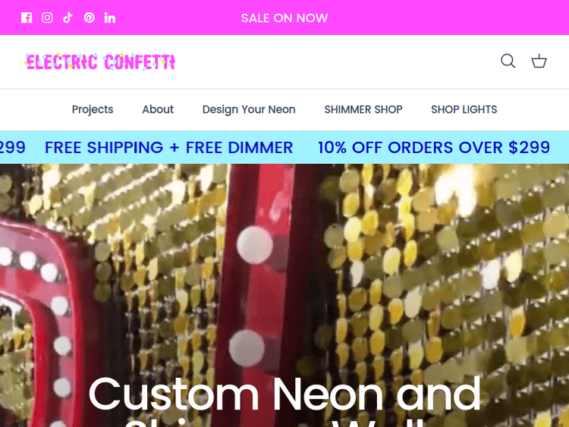Image resolution: width=569 pixels, height=427 pixels.
Task: View the shopping basket icon
Action: coord(539,61)
